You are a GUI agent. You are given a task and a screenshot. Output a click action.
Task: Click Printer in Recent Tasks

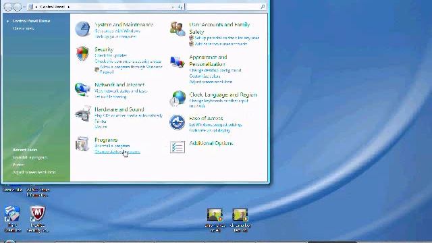coord(18,165)
